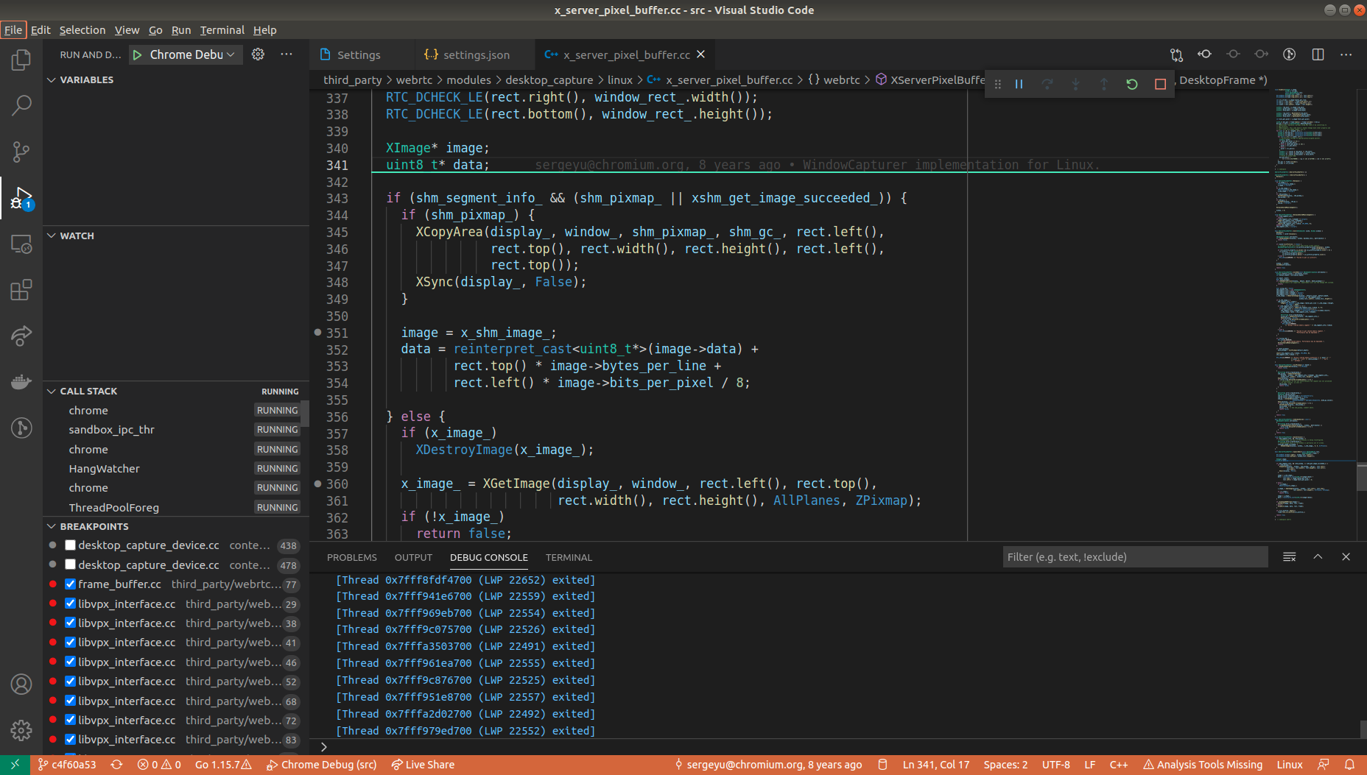Collapse the VARIABLES section
1367x775 pixels.
(x=86, y=79)
